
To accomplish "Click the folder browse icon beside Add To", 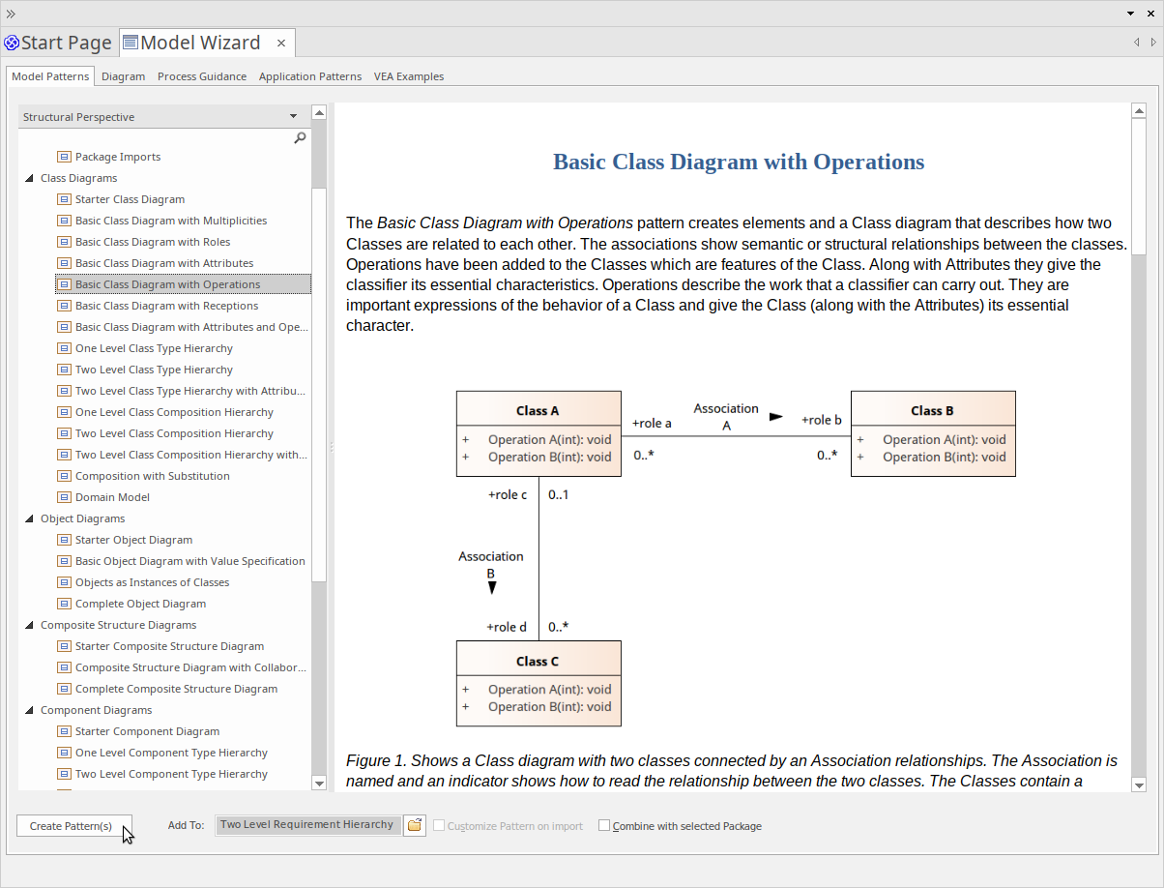I will tap(415, 825).
